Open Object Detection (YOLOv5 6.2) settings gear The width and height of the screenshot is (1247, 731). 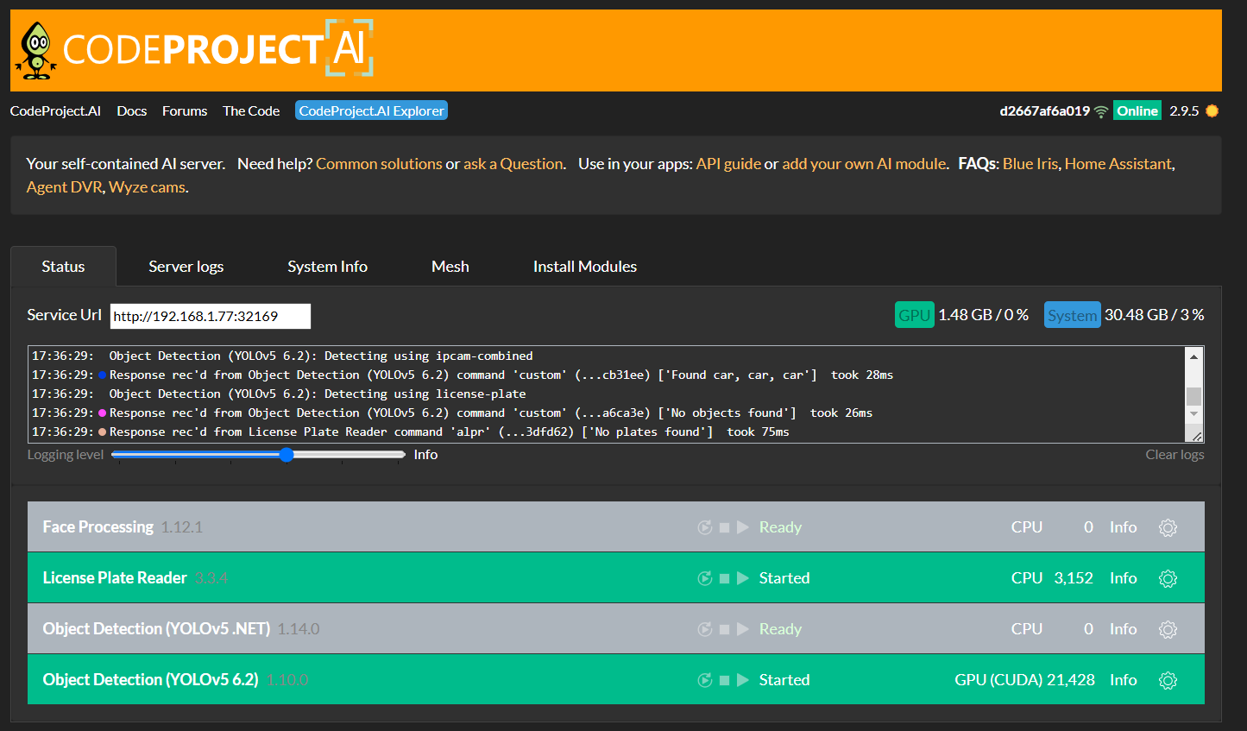(1168, 680)
